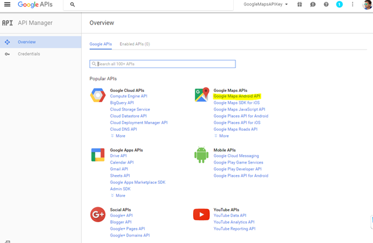
Task: Focus the Search all 100+ APIs field
Action: (163, 64)
